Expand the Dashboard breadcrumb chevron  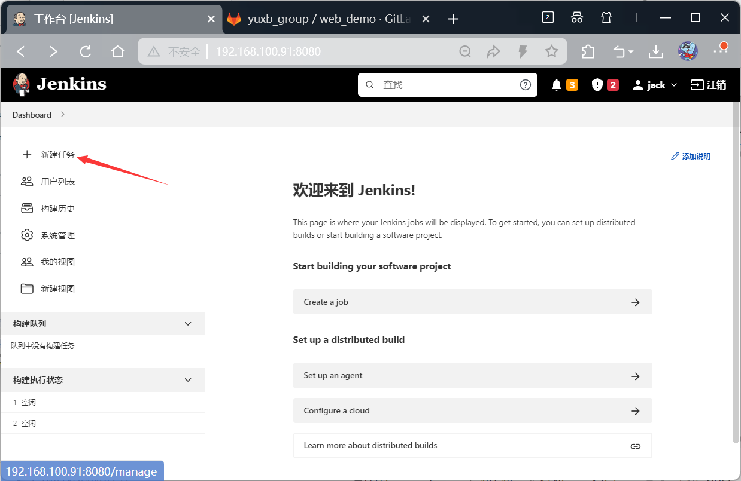[63, 115]
